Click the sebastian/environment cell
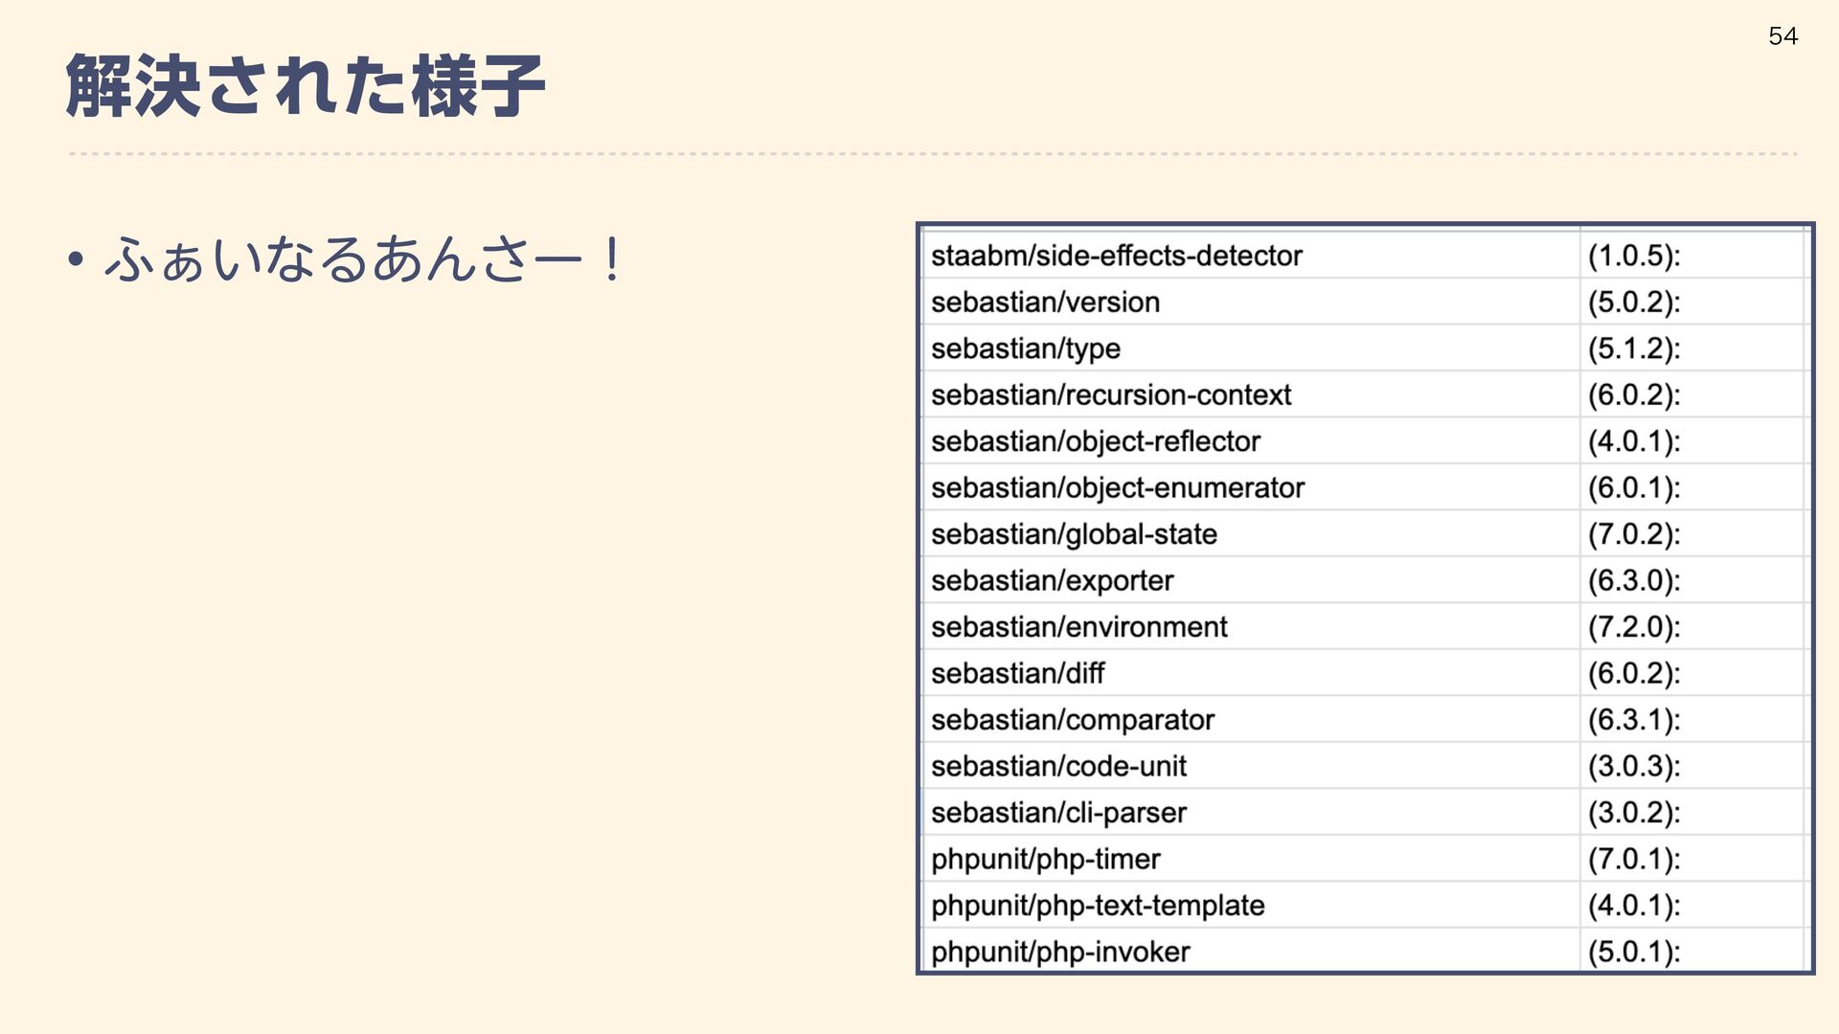This screenshot has height=1034, width=1839. (1078, 627)
